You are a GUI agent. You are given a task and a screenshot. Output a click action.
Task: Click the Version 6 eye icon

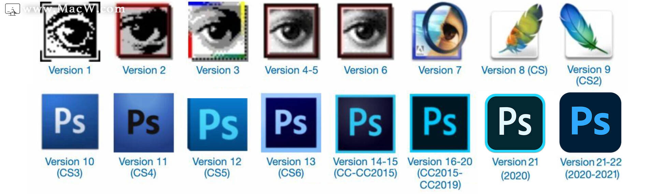click(x=365, y=31)
